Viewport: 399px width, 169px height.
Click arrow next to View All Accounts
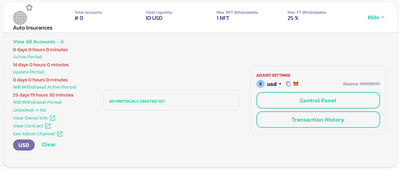point(62,42)
